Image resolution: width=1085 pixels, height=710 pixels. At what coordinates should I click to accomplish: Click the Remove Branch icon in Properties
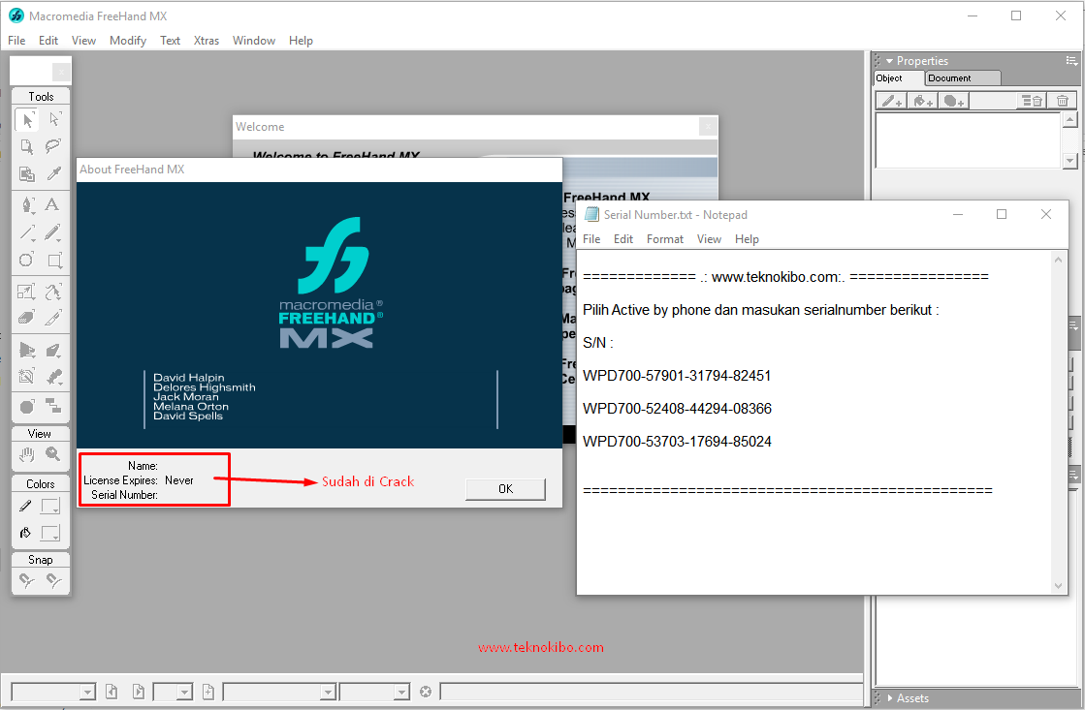[1033, 101]
